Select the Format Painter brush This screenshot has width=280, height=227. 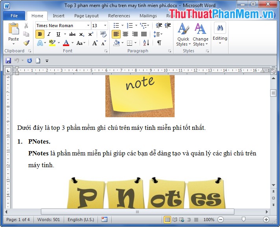click(26, 43)
